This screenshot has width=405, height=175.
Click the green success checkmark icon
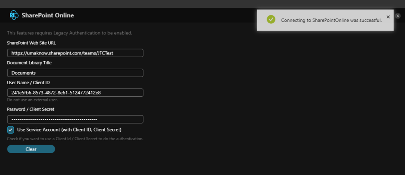pos(271,19)
